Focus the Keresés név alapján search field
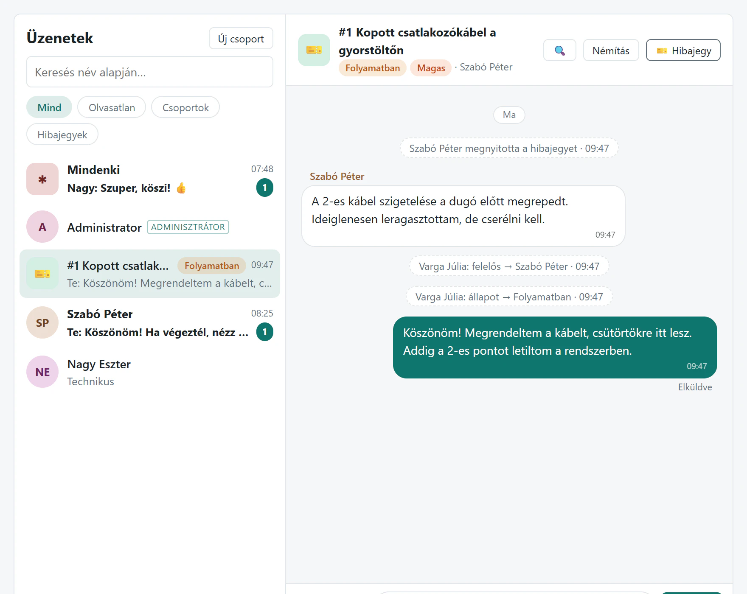The height and width of the screenshot is (594, 747). [x=150, y=72]
